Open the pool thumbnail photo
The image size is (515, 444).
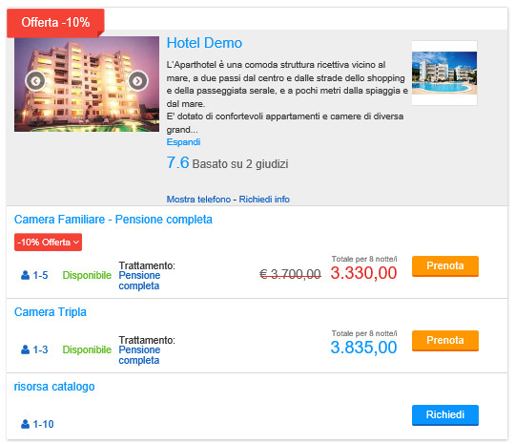(x=444, y=73)
